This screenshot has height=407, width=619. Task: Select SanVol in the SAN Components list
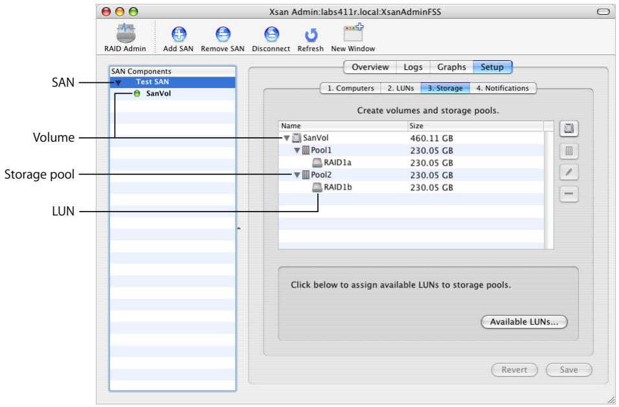click(172, 93)
